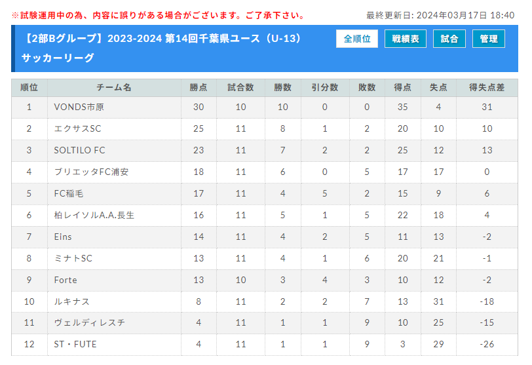Click the ミナトSC team name
The image size is (532, 365).
(73, 258)
